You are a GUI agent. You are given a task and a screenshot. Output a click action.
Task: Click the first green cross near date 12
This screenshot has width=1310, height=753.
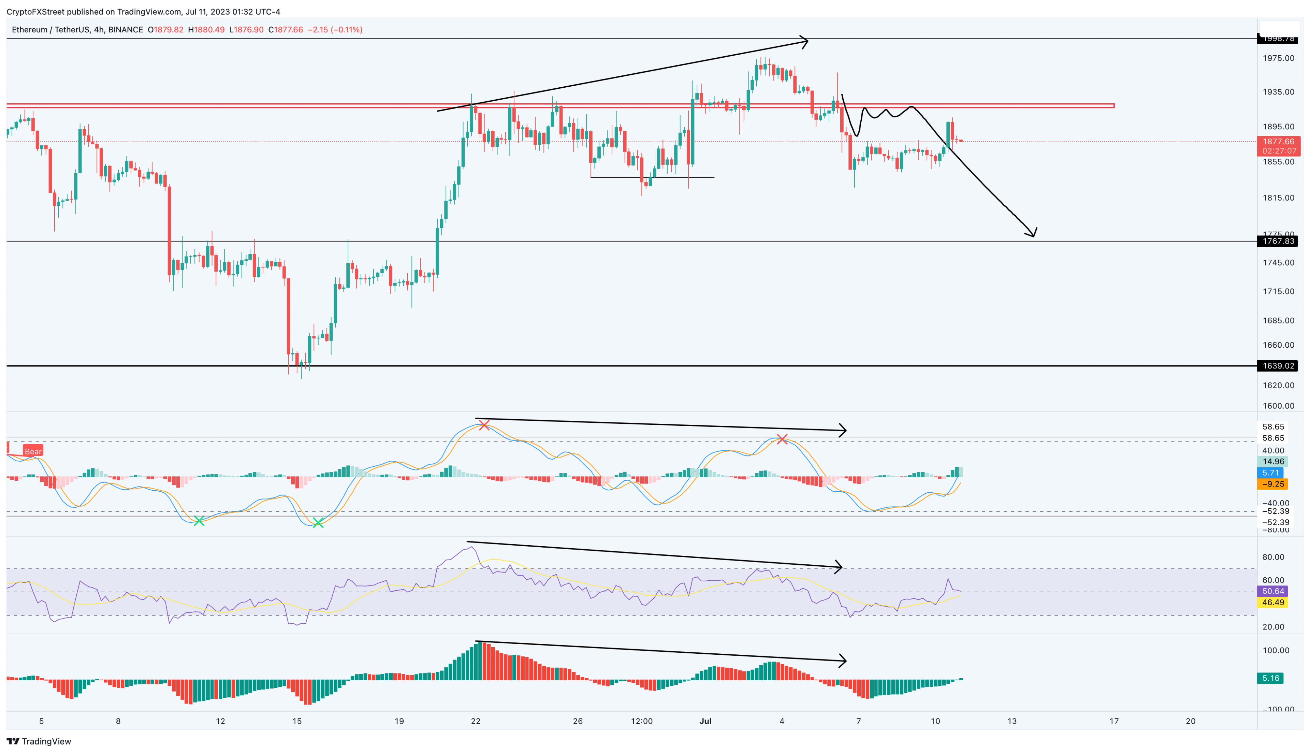[x=199, y=521]
